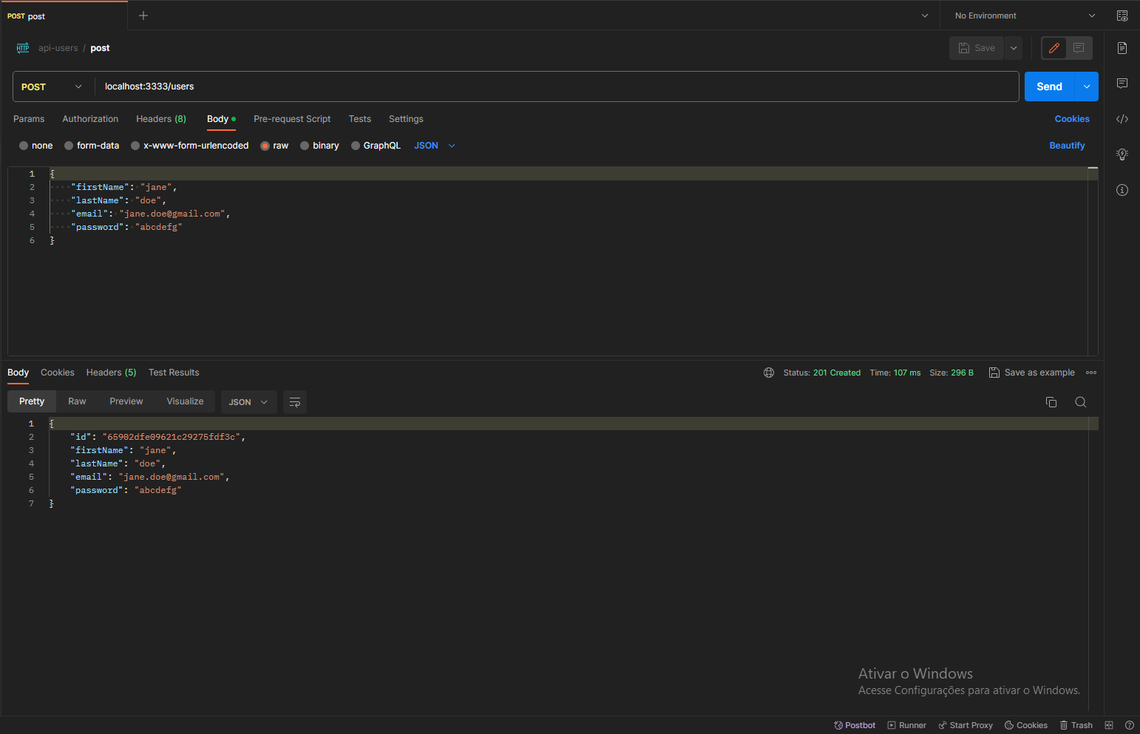This screenshot has width=1140, height=734.
Task: Select the form-data body type
Action: pyautogui.click(x=92, y=146)
